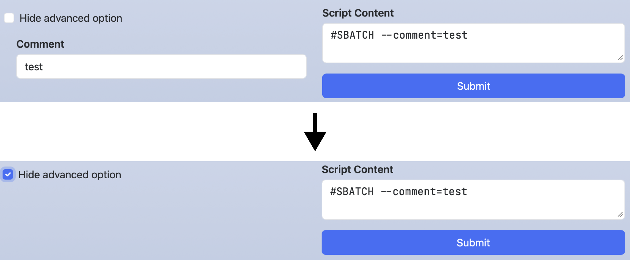The height and width of the screenshot is (260, 630).
Task: Click the #SBATCH line in the panel with Comment field
Action: 399,35
